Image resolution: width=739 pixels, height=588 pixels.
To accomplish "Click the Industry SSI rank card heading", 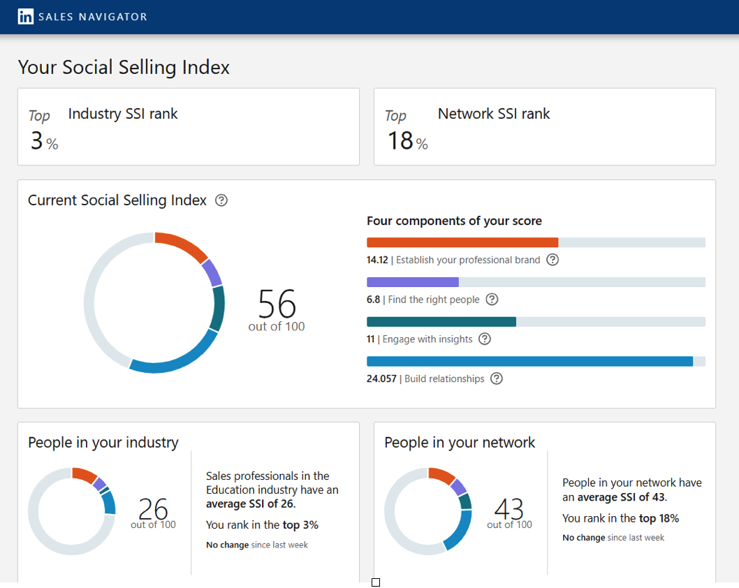I will coord(122,114).
